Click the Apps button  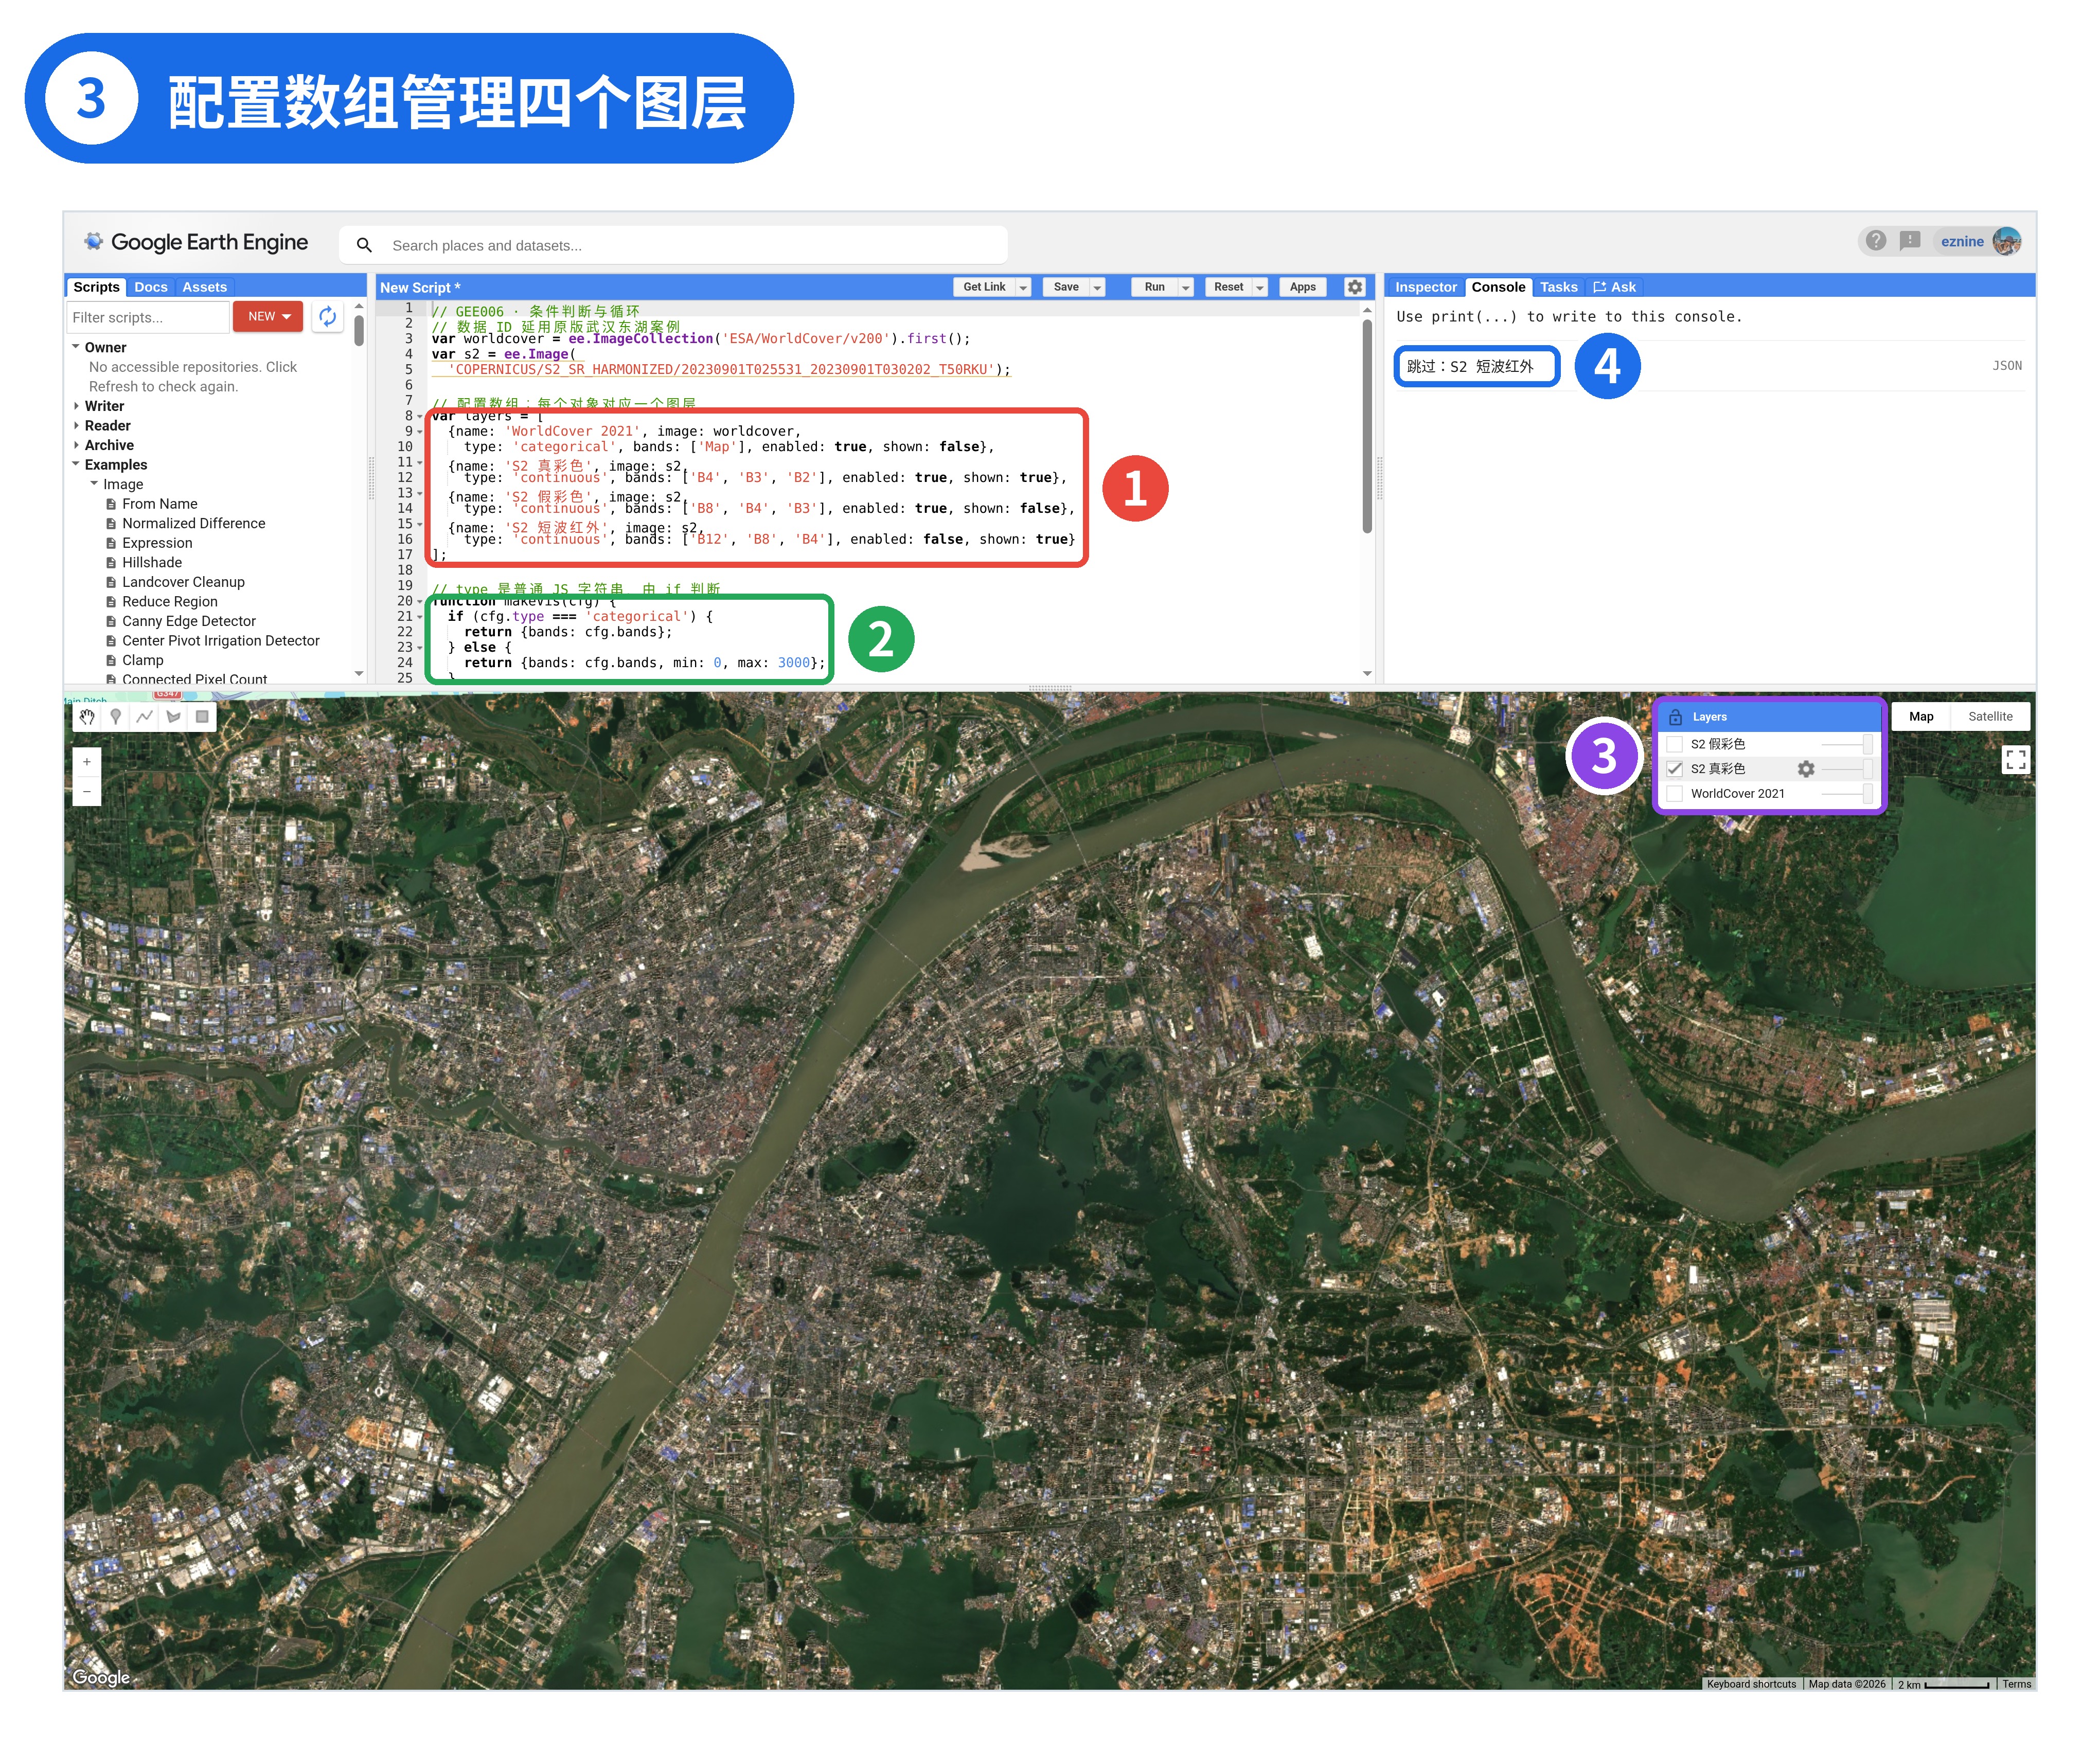(1302, 287)
